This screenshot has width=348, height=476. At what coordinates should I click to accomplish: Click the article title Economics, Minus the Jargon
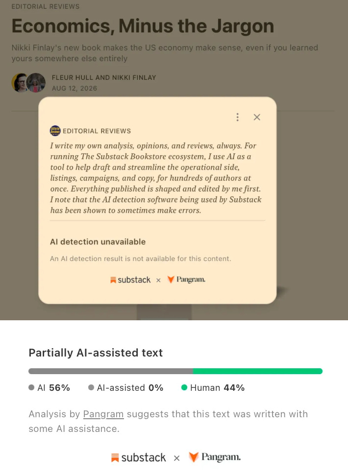[143, 26]
